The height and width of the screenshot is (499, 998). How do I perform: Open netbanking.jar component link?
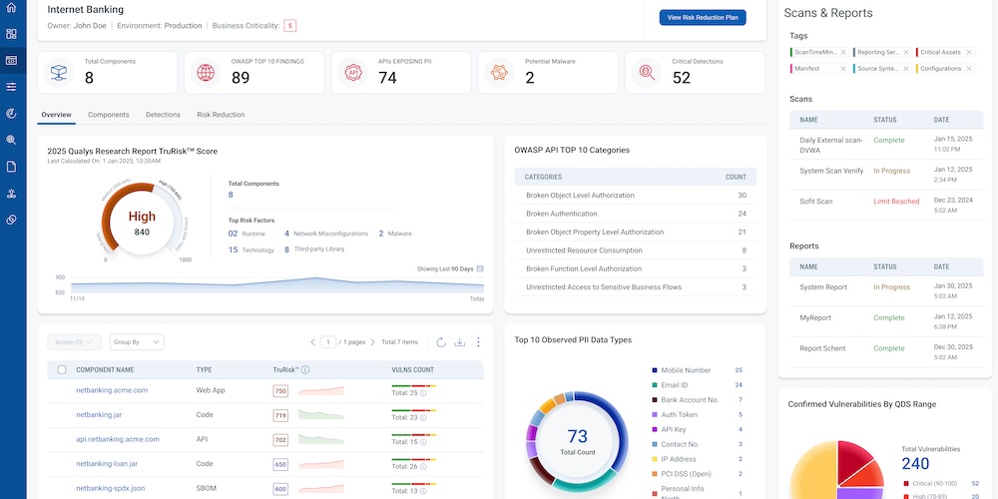[99, 414]
